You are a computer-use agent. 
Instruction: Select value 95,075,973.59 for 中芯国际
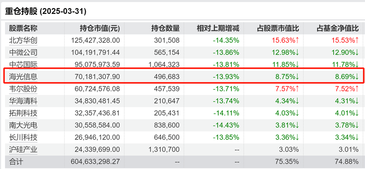tap(97, 64)
